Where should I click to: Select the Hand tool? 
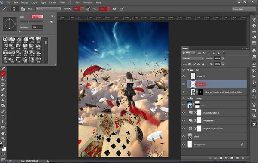pos(3,133)
